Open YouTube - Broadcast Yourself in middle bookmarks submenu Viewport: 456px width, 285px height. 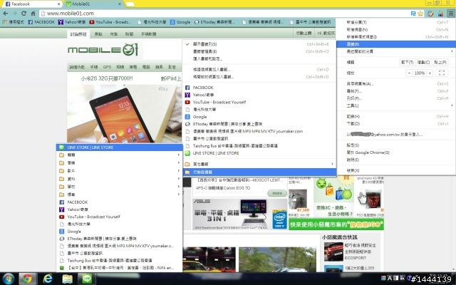pyautogui.click(x=259, y=102)
